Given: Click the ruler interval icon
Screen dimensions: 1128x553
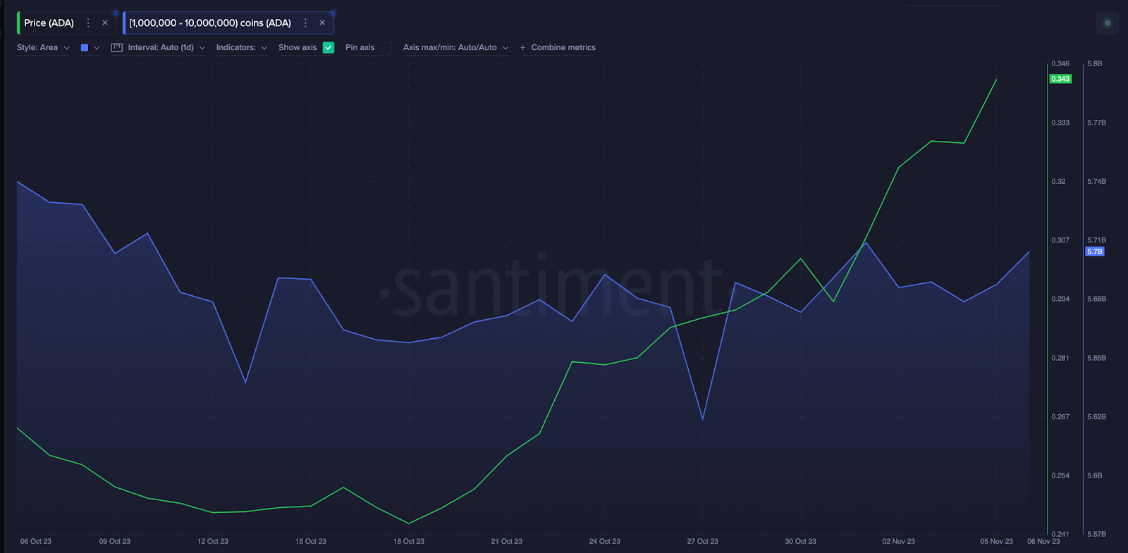Looking at the screenshot, I should coord(117,48).
